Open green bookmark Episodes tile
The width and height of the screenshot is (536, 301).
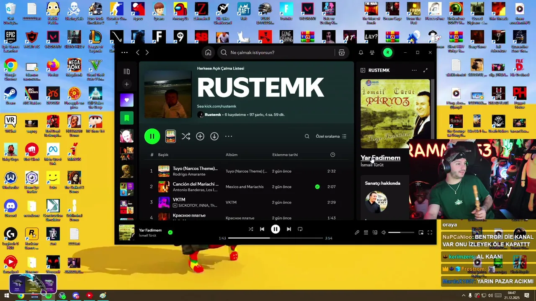click(126, 118)
